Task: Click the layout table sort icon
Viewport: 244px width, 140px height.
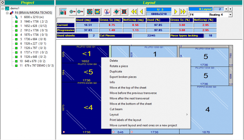Action: 63,12
